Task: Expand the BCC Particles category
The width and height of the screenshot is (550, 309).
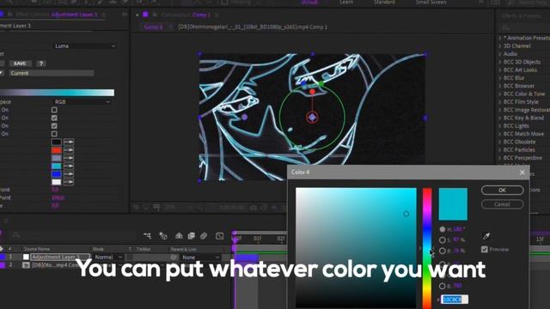Action: click(x=500, y=150)
